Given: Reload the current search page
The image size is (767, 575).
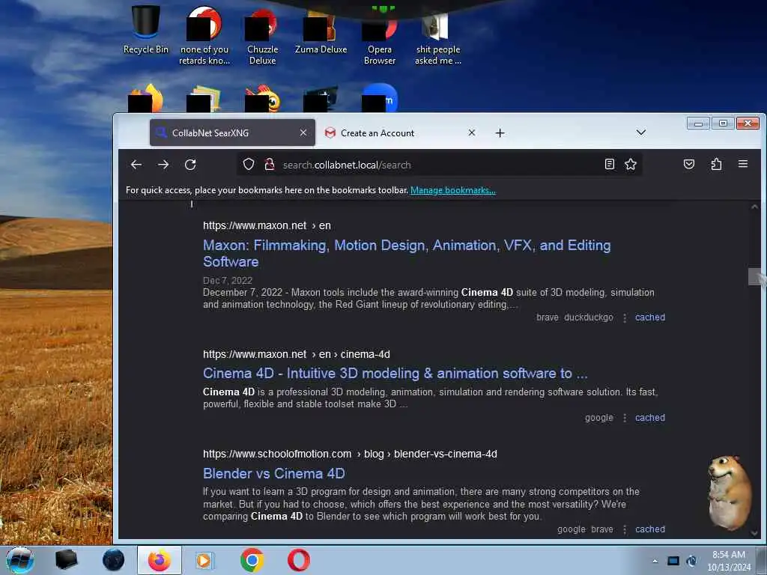Looking at the screenshot, I should click(190, 165).
